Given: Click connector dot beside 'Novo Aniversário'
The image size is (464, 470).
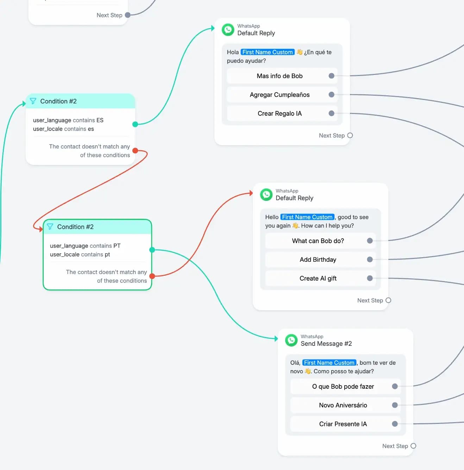Looking at the screenshot, I should point(395,405).
